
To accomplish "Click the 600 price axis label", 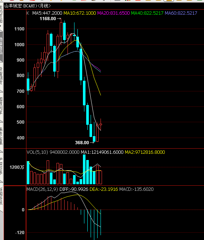I will 21,107.
